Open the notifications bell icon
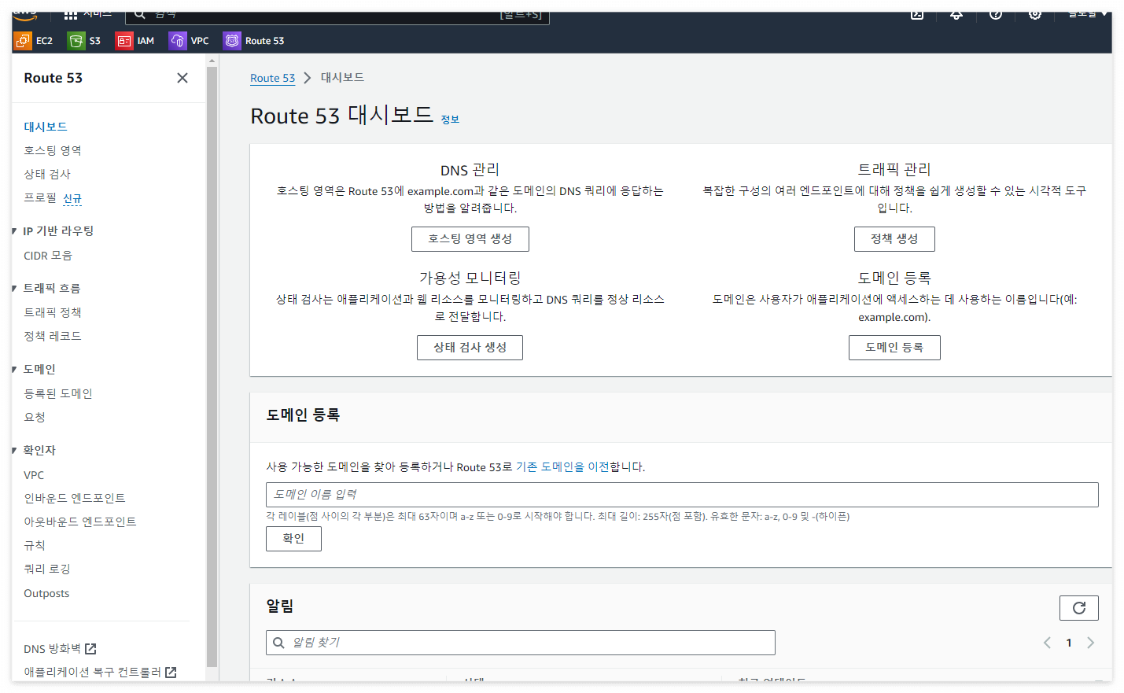The height and width of the screenshot is (693, 1124). click(956, 15)
